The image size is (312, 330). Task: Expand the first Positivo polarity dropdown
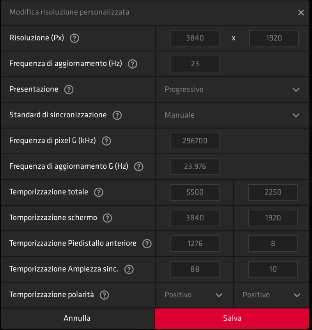click(x=195, y=295)
